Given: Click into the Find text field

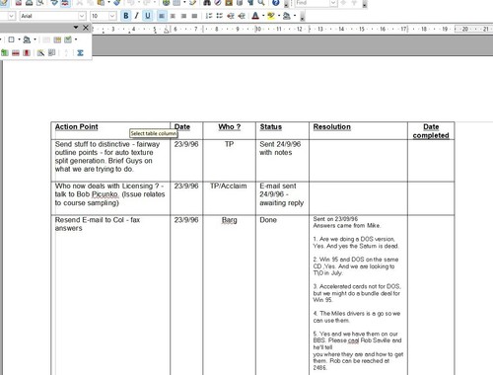Looking at the screenshot, I should click(x=313, y=3).
